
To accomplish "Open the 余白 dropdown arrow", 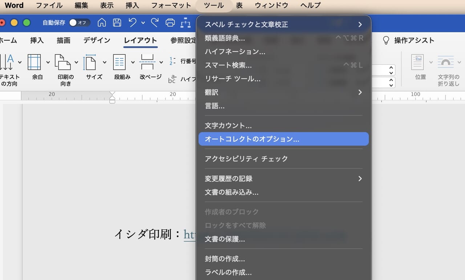I will pos(48,62).
